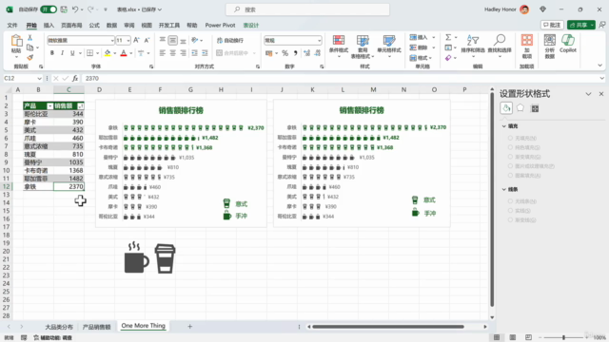Click the 批注 comments button

click(552, 25)
